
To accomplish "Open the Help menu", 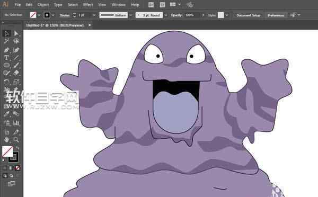I will click(135, 5).
